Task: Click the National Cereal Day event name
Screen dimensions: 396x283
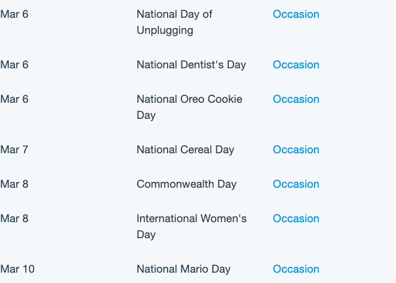Action: [x=185, y=150]
